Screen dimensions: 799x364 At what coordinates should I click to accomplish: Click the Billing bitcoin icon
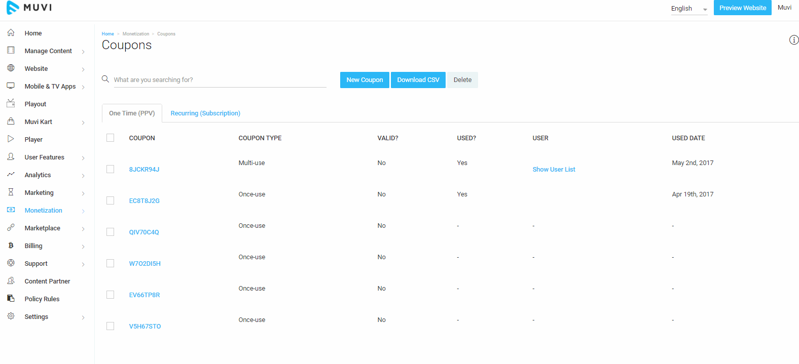coord(11,245)
